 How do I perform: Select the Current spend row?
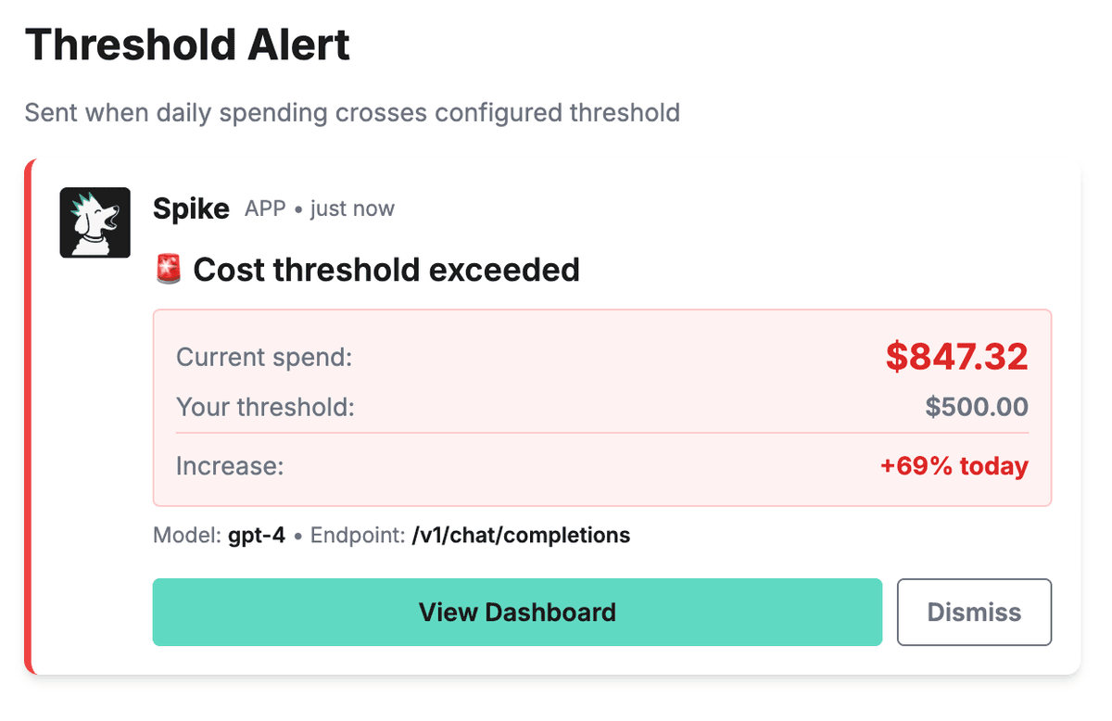[x=263, y=357]
